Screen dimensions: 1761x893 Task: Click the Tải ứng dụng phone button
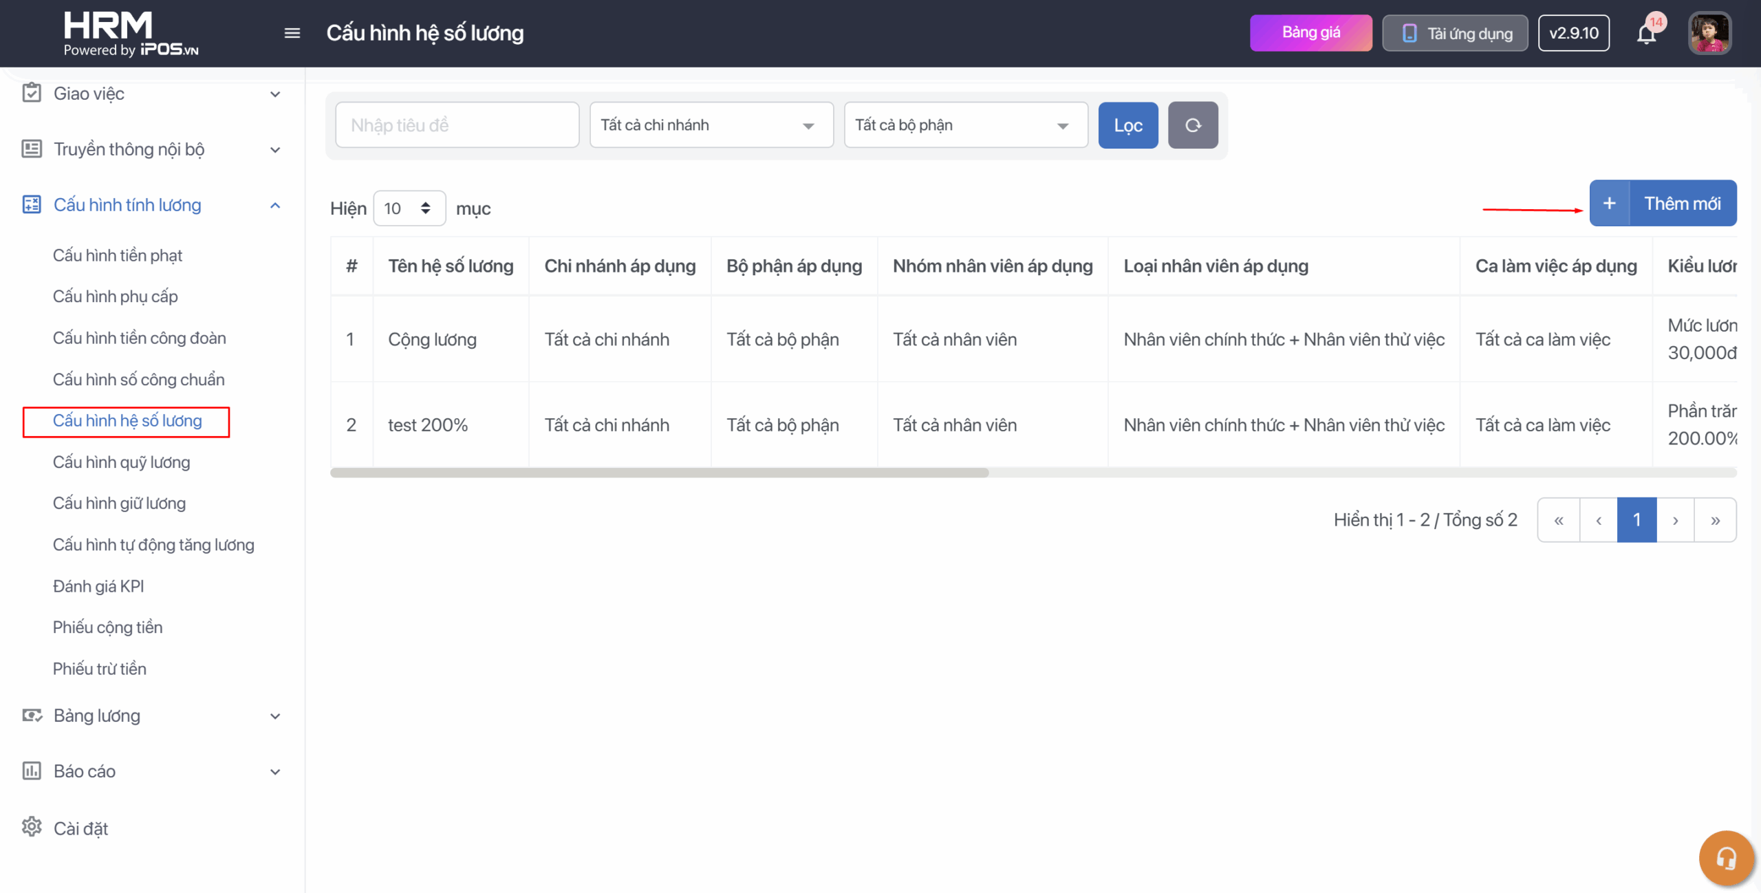[1455, 33]
